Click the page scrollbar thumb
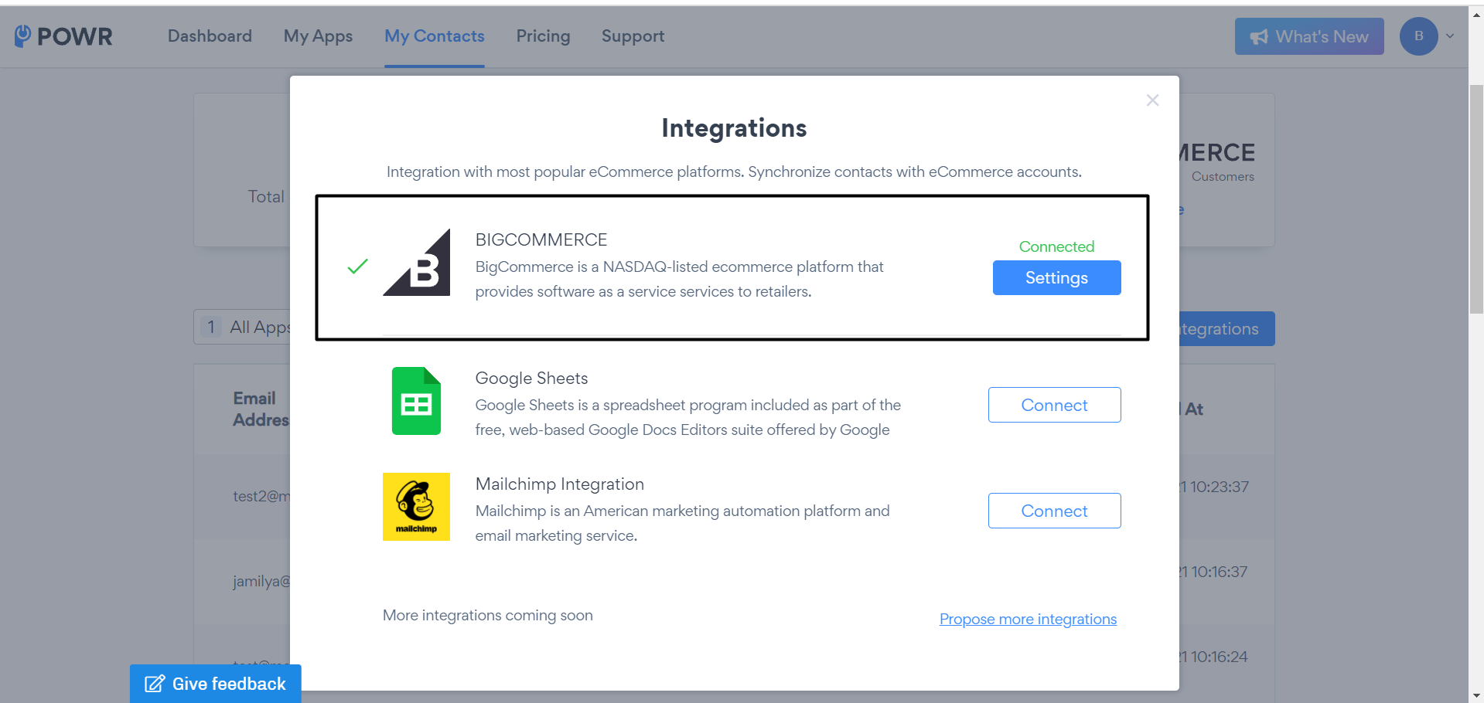 click(1476, 199)
